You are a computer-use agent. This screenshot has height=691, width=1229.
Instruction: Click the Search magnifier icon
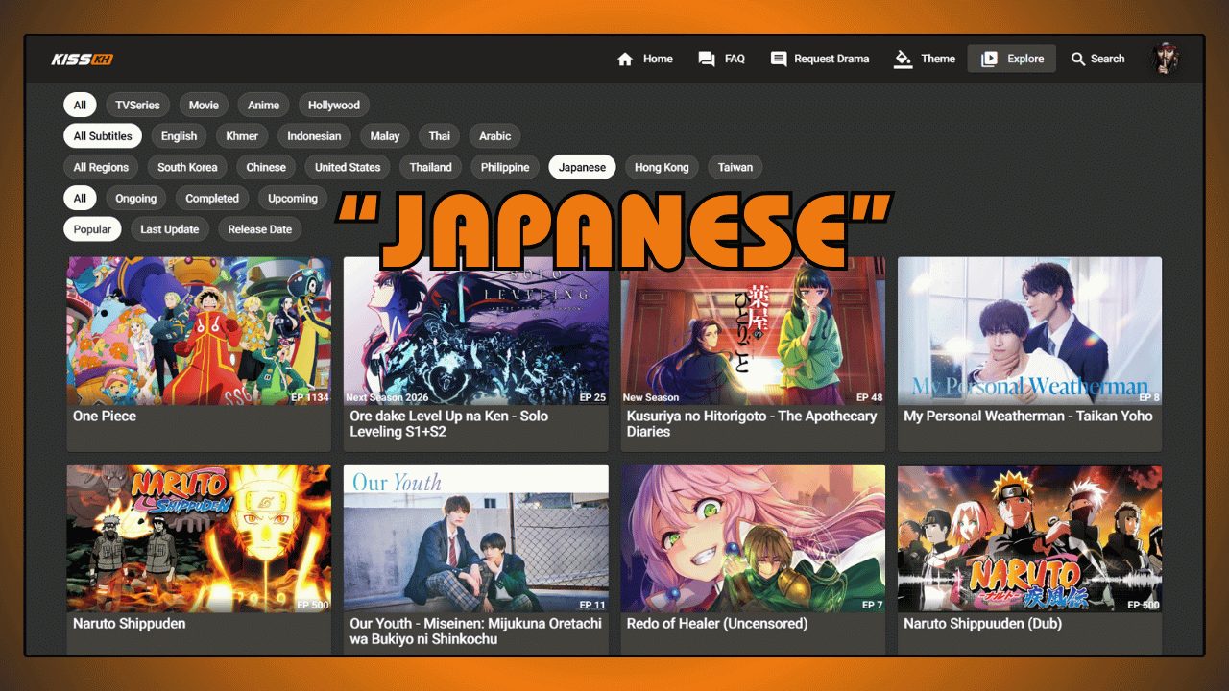tap(1078, 58)
